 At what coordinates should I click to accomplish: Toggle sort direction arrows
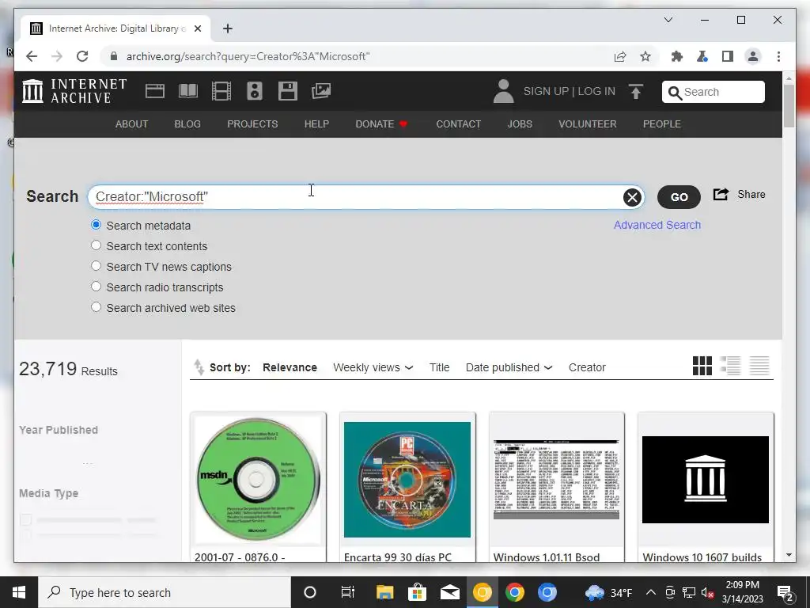tap(199, 367)
